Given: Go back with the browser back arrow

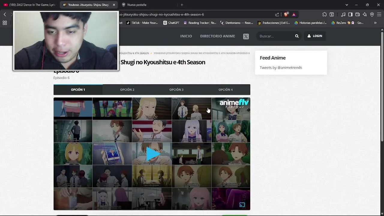Looking at the screenshot, I should (x=5, y=14).
